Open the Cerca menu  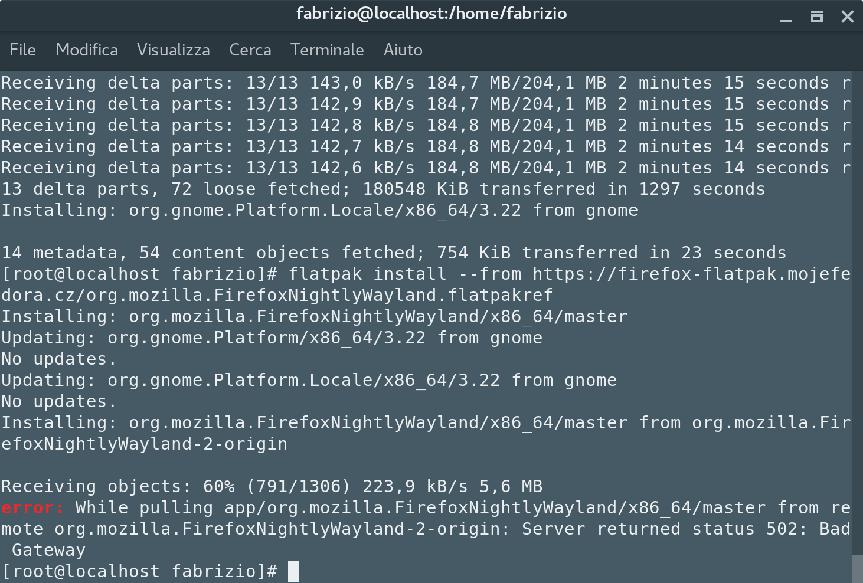[x=250, y=50]
